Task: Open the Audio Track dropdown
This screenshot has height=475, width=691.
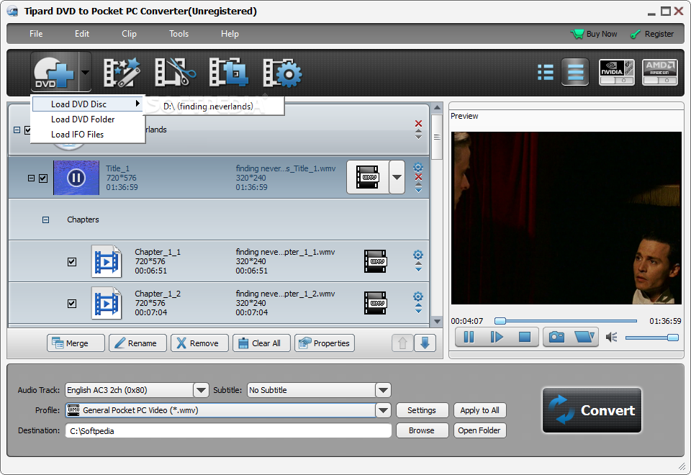Action: coord(201,390)
